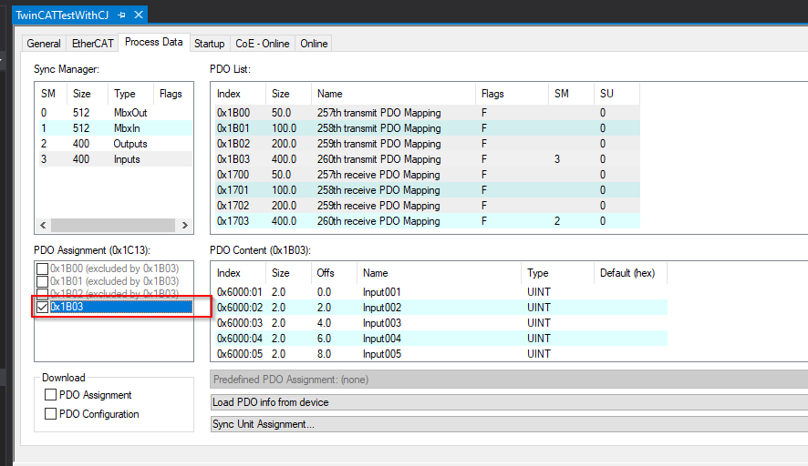The image size is (808, 466).
Task: Switch to the EtherCAT tab
Action: point(93,44)
